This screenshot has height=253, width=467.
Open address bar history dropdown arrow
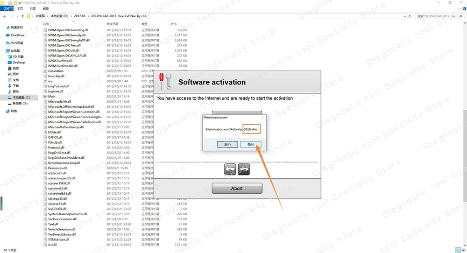coord(405,16)
